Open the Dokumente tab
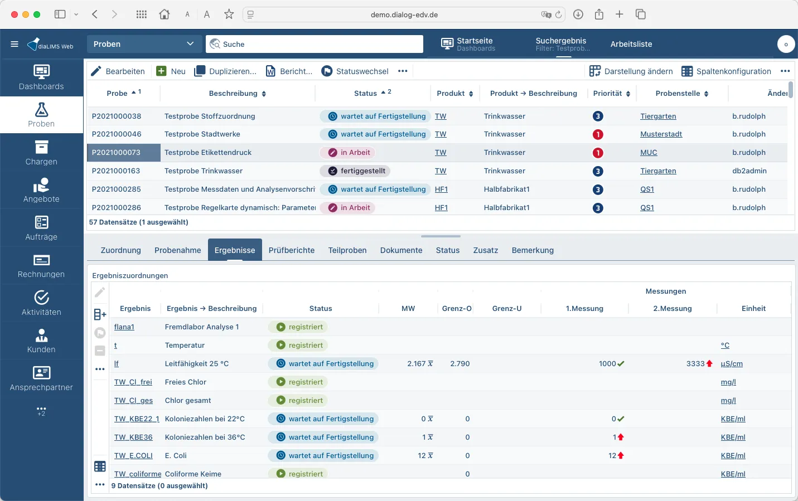This screenshot has width=798, height=501. 402,250
